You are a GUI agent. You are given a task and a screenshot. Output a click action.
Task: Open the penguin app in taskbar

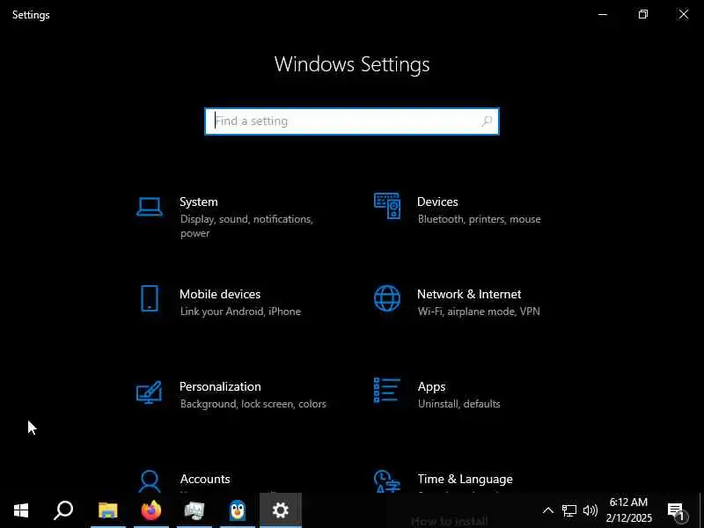point(238,510)
